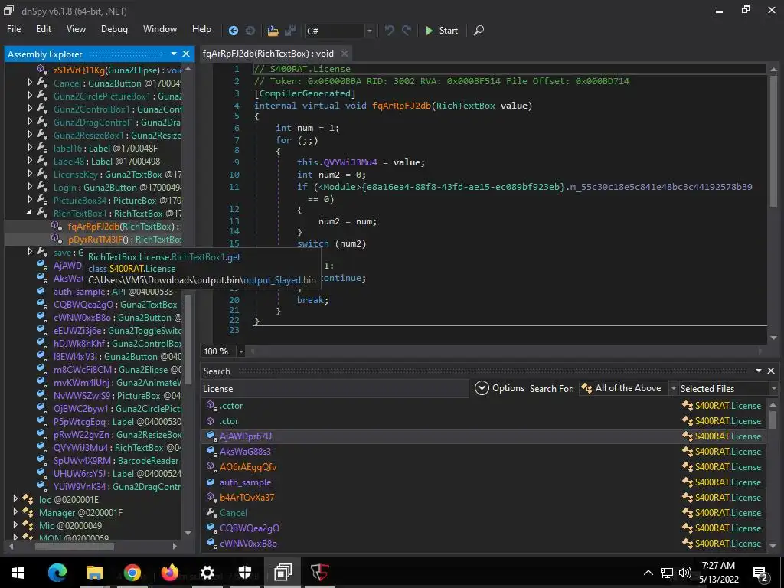Viewport: 784px width, 588px height.
Task: Click the QVYWiJ3Mu4 identifier in code
Action: click(350, 162)
